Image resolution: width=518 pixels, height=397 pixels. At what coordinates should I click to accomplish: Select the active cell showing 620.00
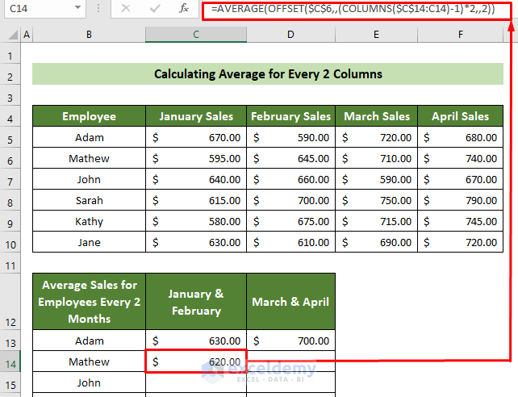click(x=196, y=362)
